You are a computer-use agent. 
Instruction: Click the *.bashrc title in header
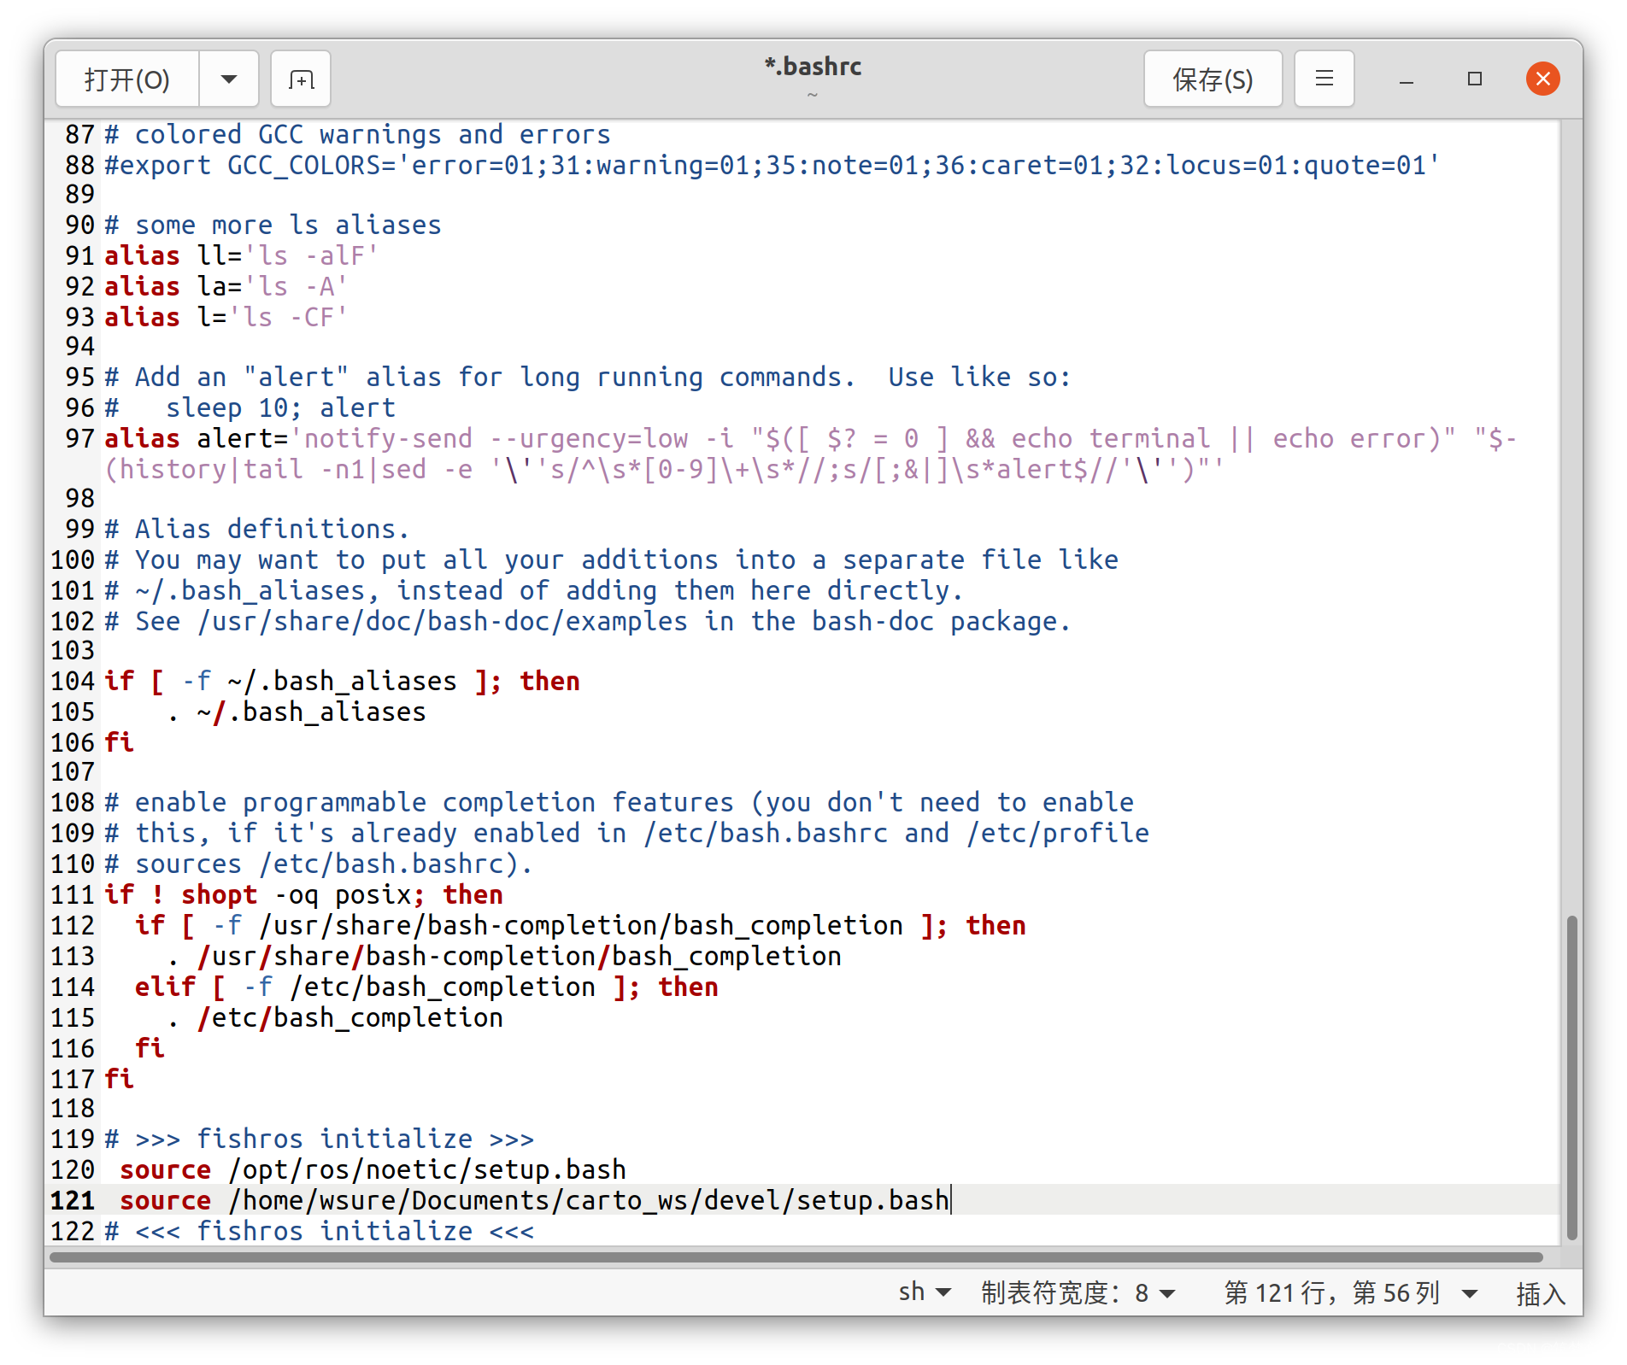click(813, 67)
